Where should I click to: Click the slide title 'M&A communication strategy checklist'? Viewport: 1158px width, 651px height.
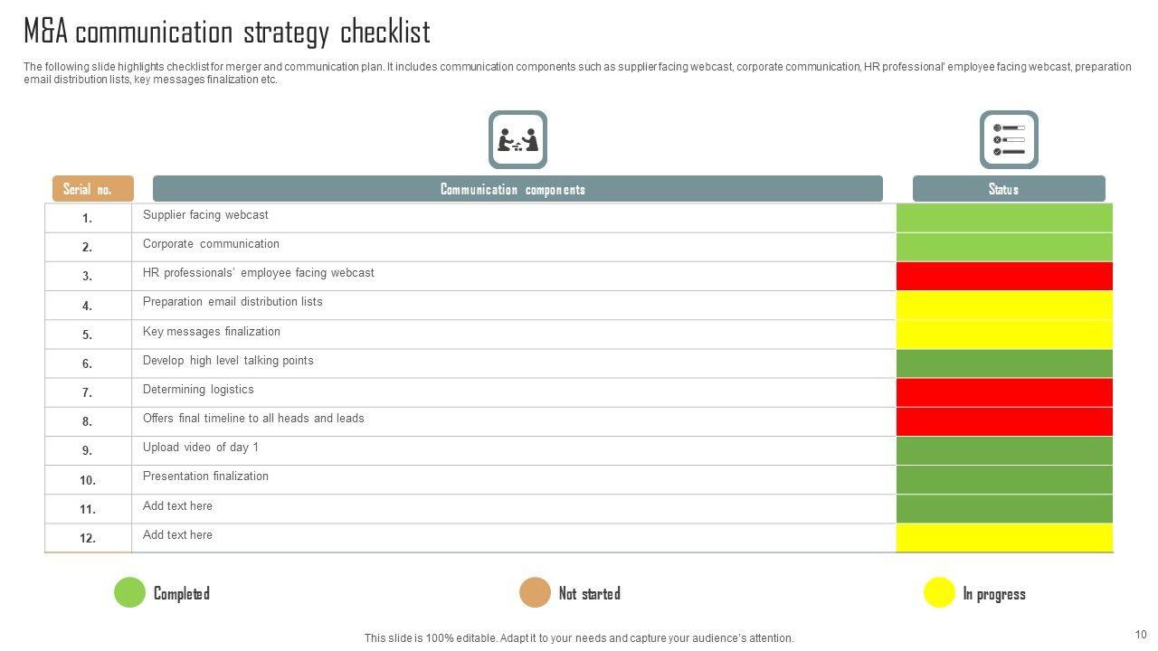click(x=226, y=33)
